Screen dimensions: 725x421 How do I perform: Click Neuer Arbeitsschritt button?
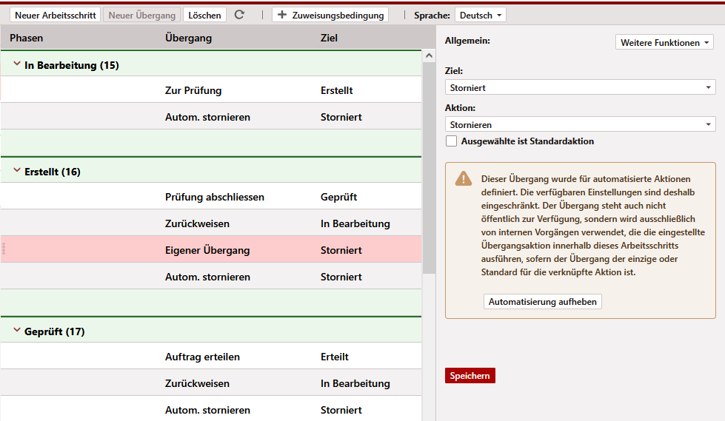click(56, 15)
